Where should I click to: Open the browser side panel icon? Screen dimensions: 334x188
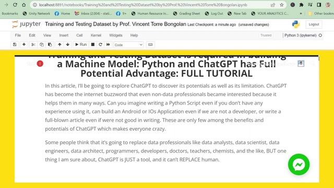tap(319, 5)
